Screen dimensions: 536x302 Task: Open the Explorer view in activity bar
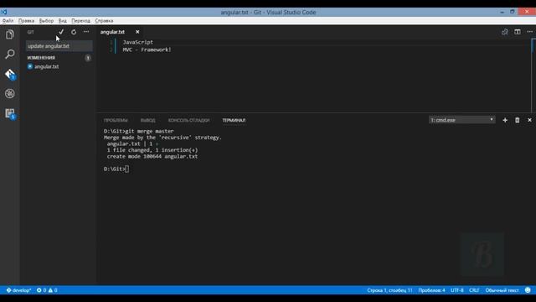10,34
